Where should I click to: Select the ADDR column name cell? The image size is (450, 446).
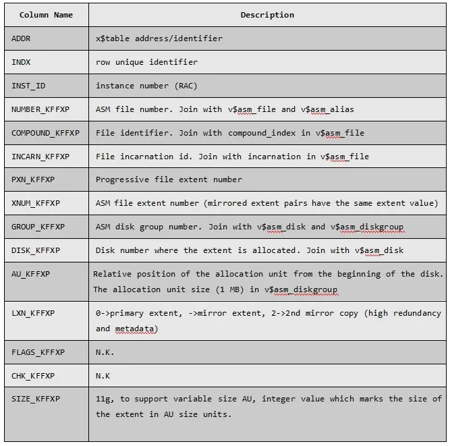(21, 38)
